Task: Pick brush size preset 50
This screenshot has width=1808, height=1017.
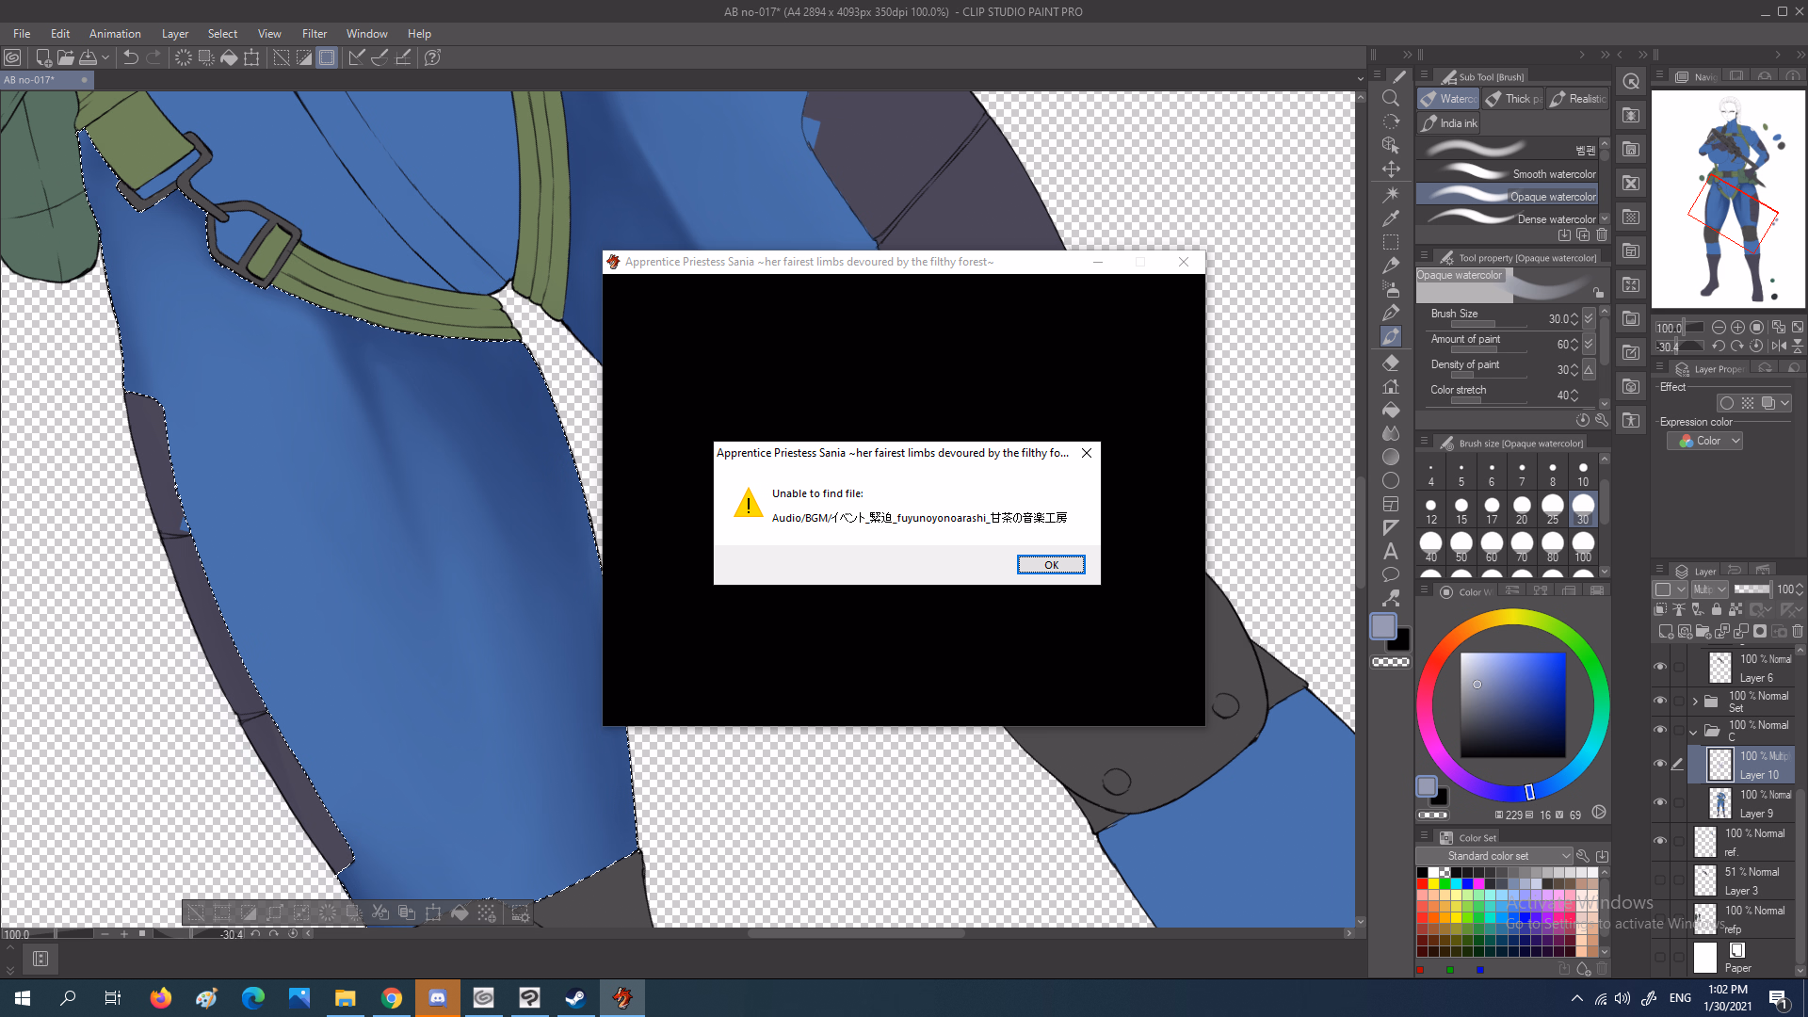Action: point(1461,545)
